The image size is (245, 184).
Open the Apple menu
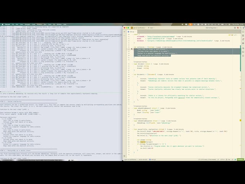coord(2,25)
